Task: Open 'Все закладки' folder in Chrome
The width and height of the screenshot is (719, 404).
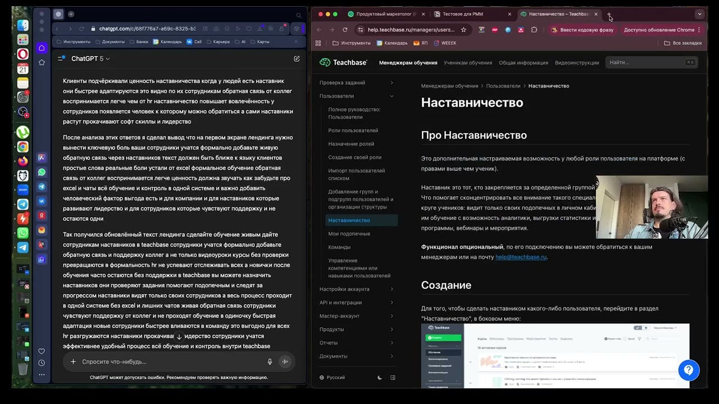Action: tap(683, 43)
